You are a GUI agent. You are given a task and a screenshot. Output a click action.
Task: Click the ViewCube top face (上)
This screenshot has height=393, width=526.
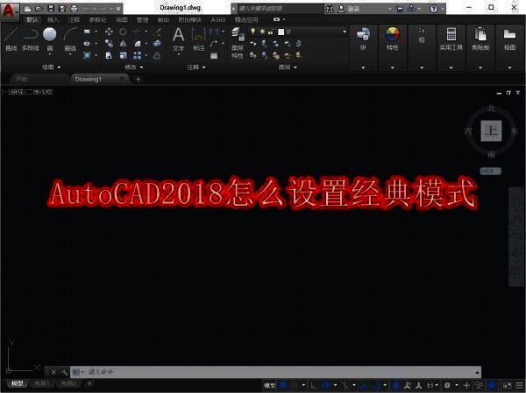(x=491, y=130)
